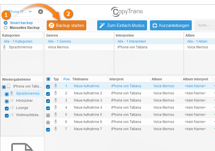Uncheck the Neue Aufnahme row 1 checkbox
215x151 pixels.
48,87
